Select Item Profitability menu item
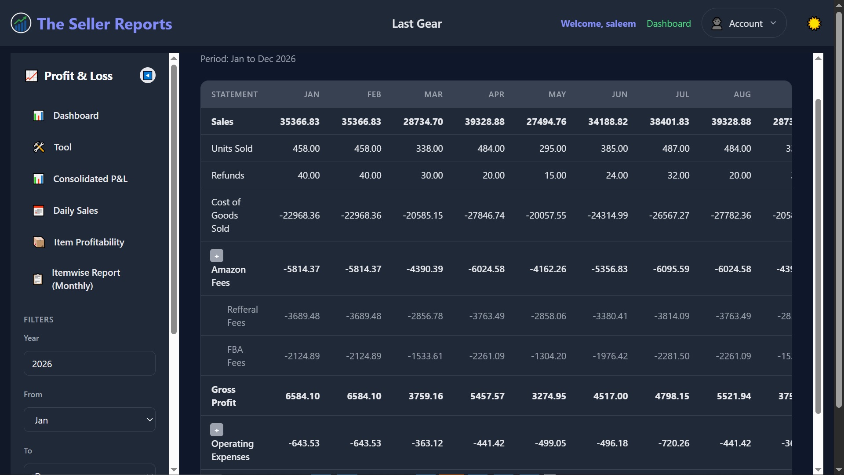Image resolution: width=844 pixels, height=475 pixels. tap(90, 242)
